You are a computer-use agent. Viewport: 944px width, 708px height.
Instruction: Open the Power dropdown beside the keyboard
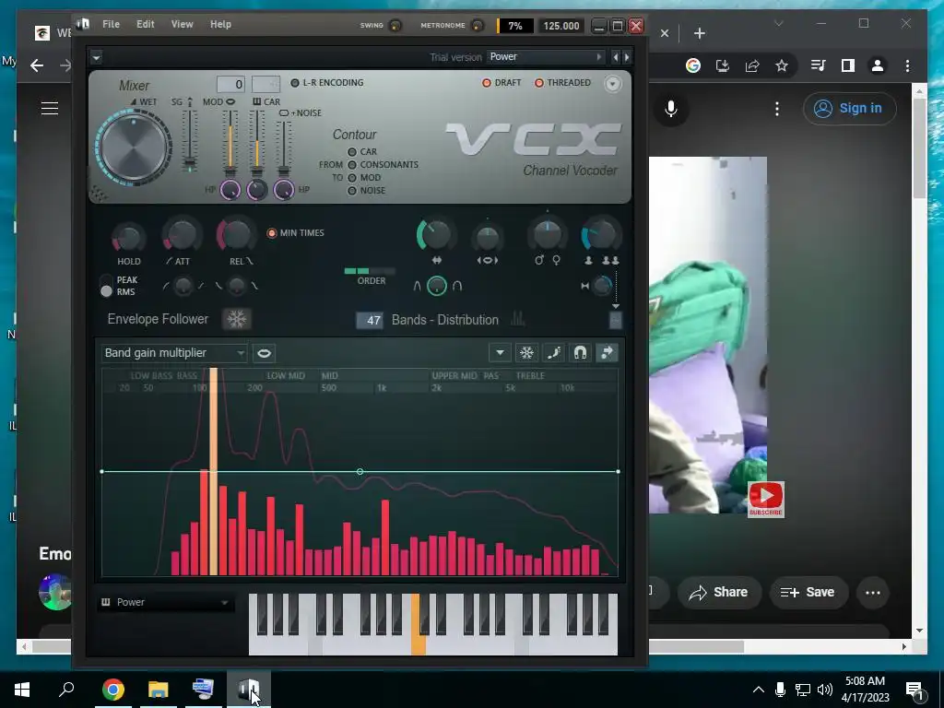pyautogui.click(x=165, y=602)
